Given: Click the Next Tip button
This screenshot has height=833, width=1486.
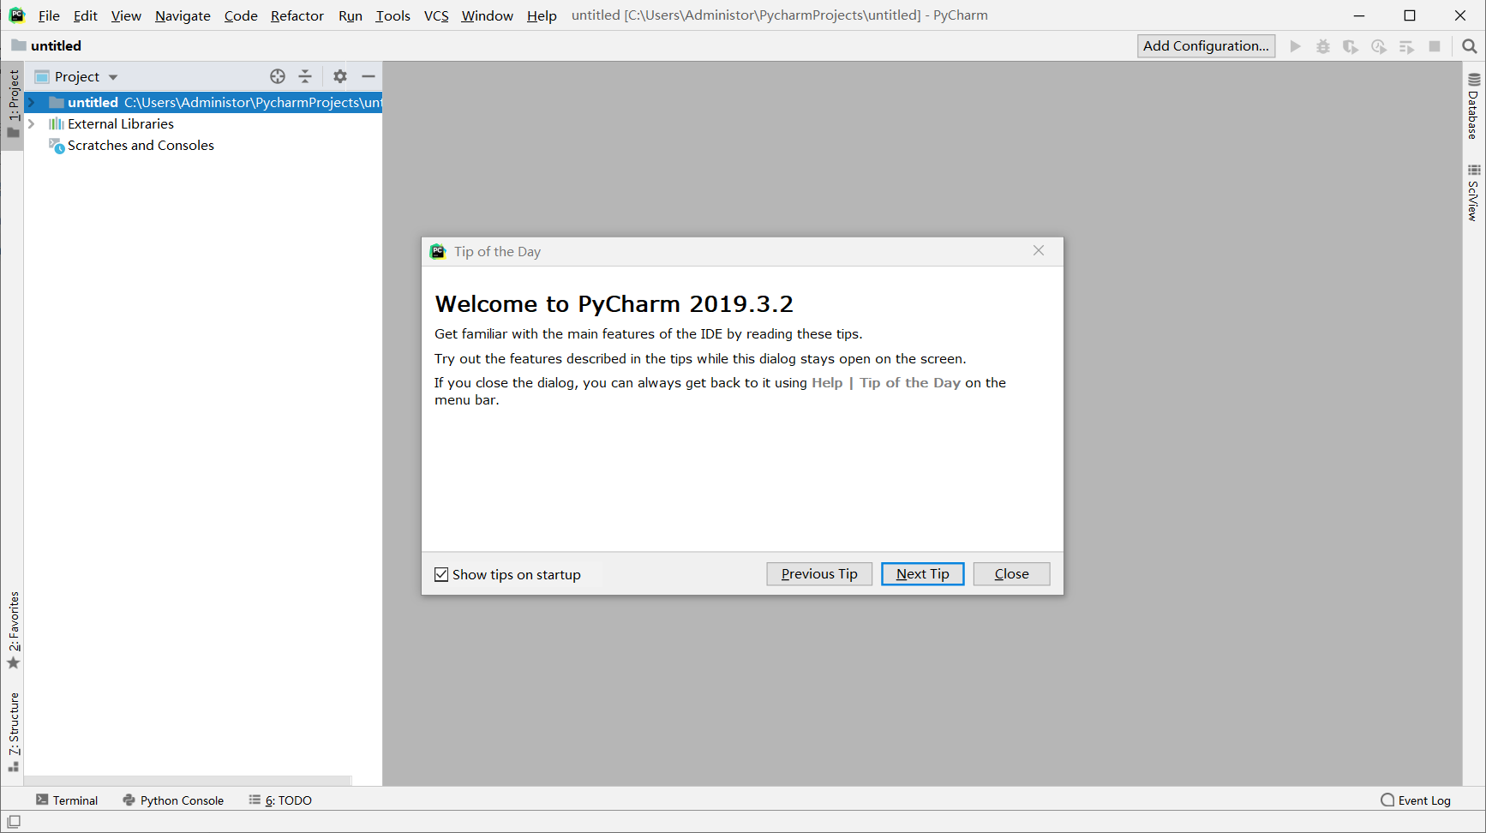Looking at the screenshot, I should (x=923, y=574).
